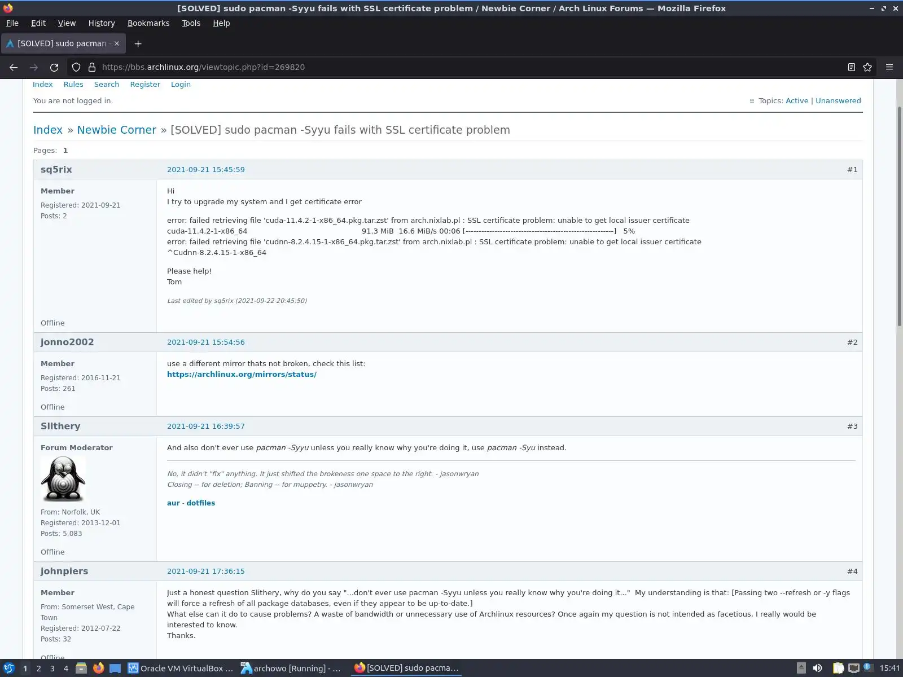This screenshot has width=903, height=677.
Task: Open the network connection tray icon
Action: click(853, 668)
